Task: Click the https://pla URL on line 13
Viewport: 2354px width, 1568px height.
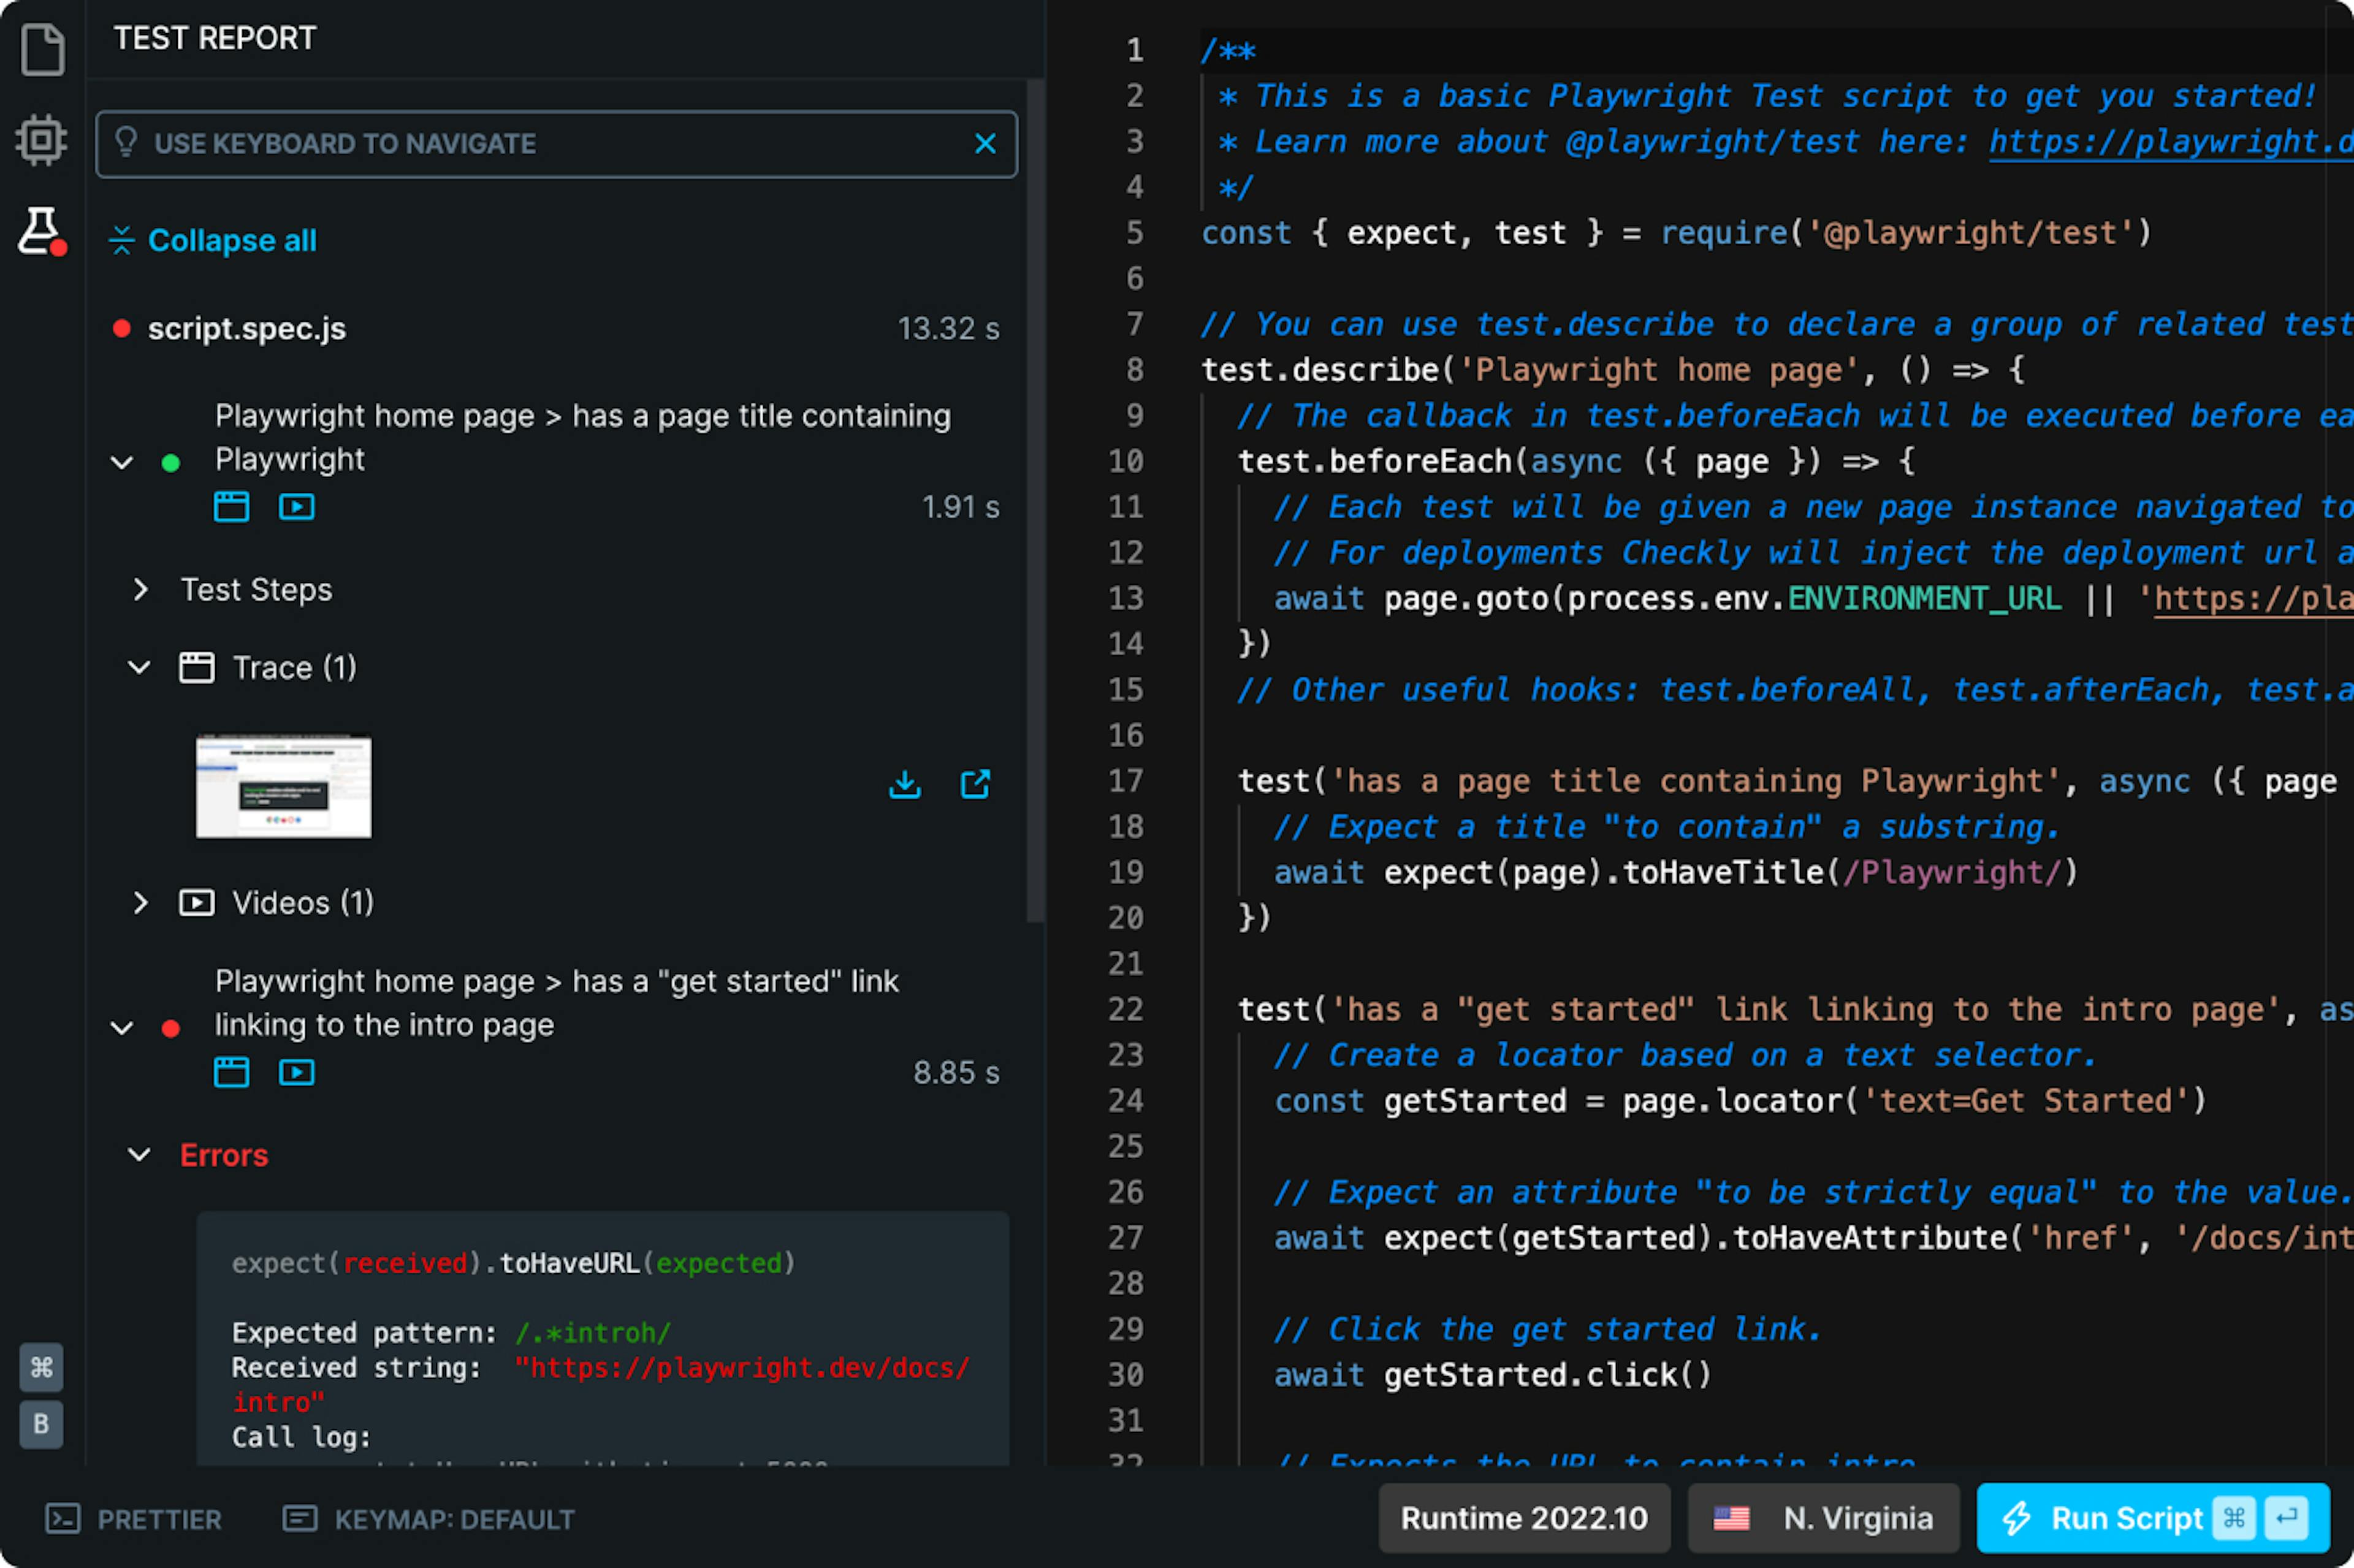Action: click(x=2253, y=599)
